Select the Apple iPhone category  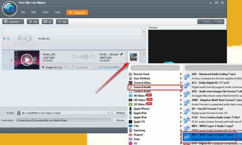pyautogui.click(x=155, y=108)
